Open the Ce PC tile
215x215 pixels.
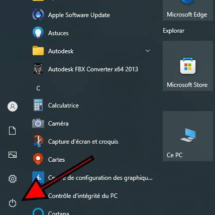188,136
